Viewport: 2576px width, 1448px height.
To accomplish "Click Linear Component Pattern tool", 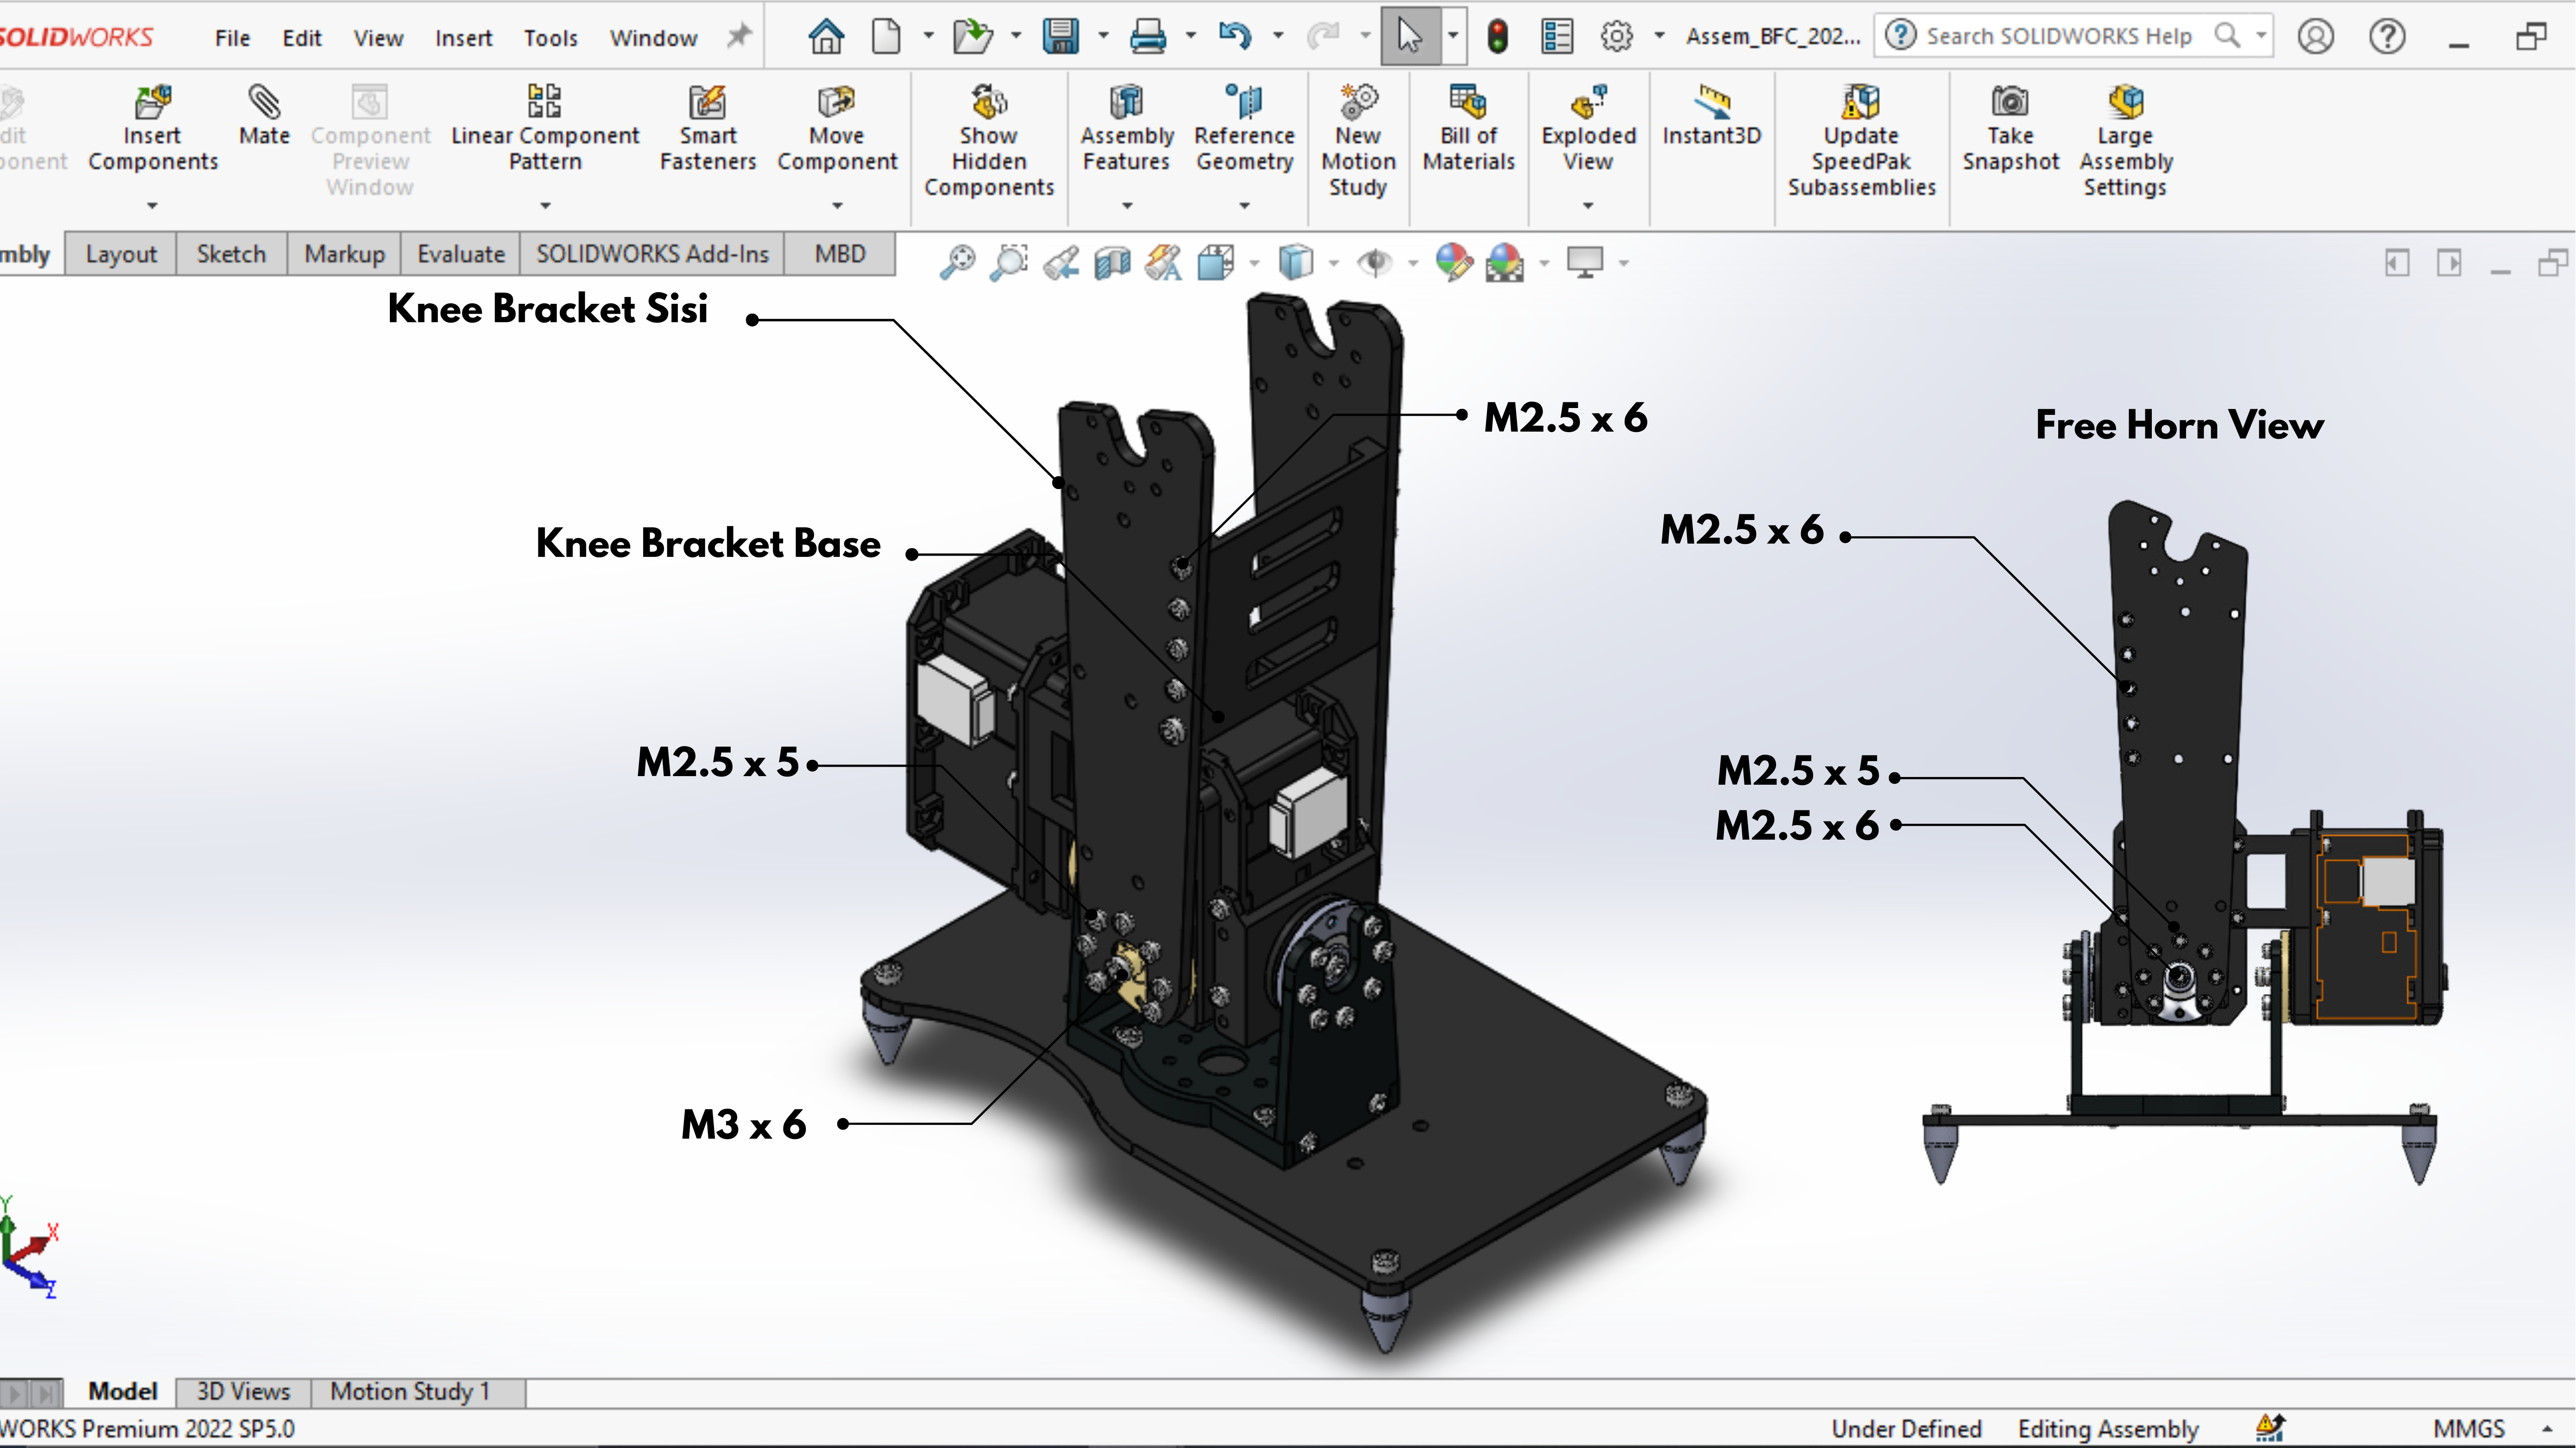I will (x=545, y=129).
